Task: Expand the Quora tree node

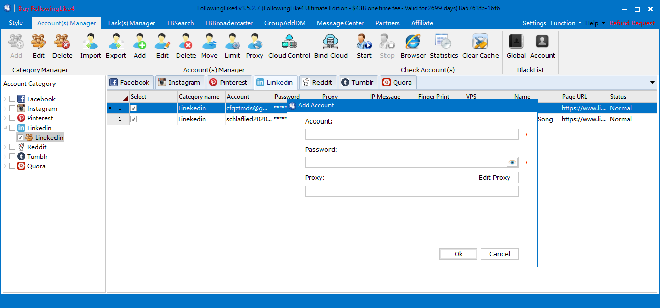Action: 5,166
